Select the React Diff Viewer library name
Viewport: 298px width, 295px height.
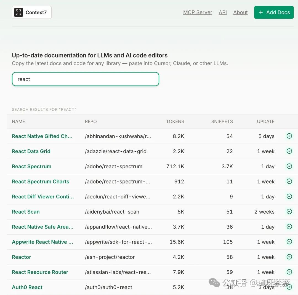[43, 196]
